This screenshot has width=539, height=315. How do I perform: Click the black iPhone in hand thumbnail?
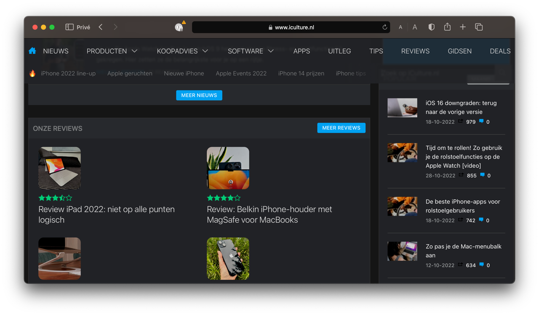click(228, 258)
